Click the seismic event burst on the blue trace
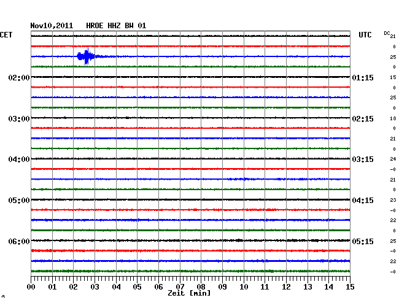Image resolution: width=399 pixels, height=303 pixels. click(87, 56)
